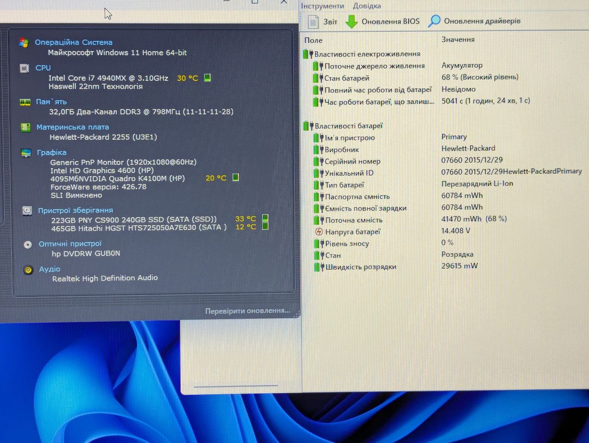Image resolution: width=589 pixels, height=443 pixels.
Task: Click the Пам'ять RAM module icon
Action: pyautogui.click(x=25, y=102)
